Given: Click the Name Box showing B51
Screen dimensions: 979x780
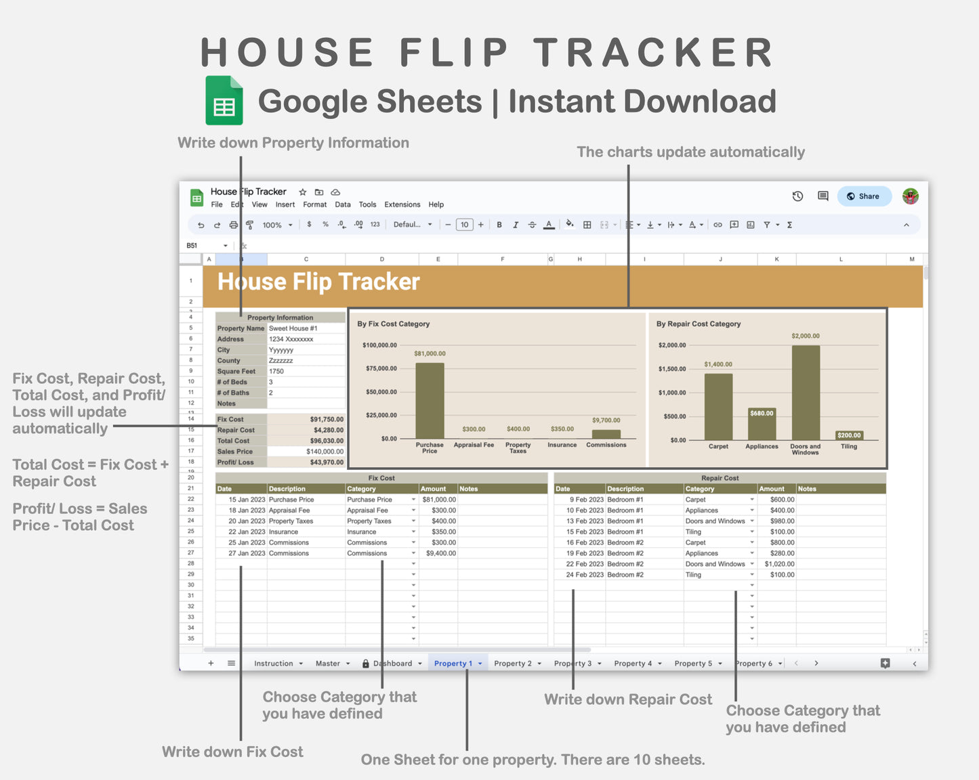Looking at the screenshot, I should [x=201, y=244].
